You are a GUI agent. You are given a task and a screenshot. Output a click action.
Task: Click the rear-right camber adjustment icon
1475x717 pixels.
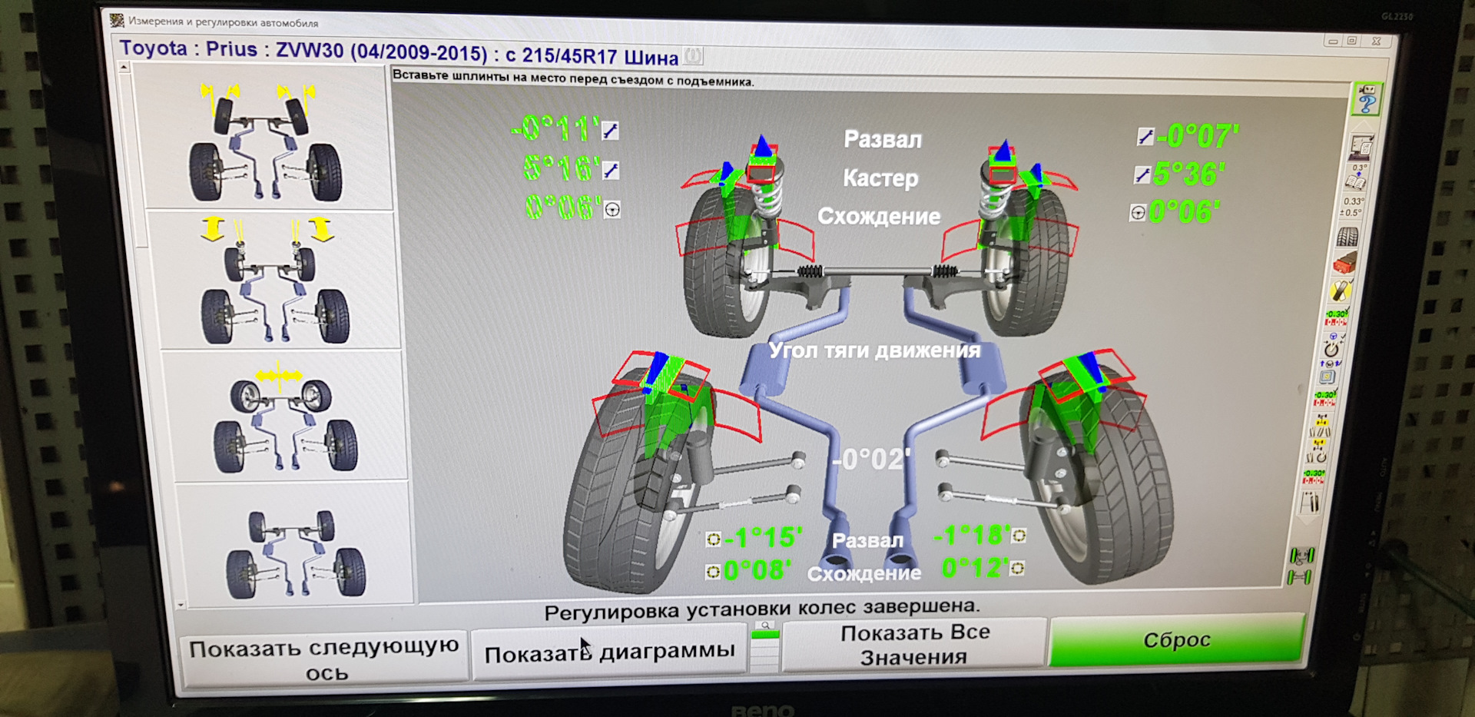click(x=1019, y=535)
